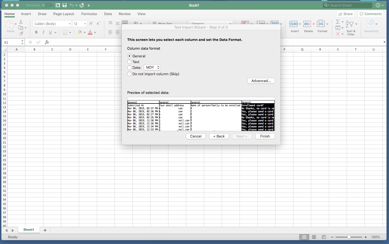
Task: Switch to Page Layout view icon in status bar
Action: click(314, 237)
